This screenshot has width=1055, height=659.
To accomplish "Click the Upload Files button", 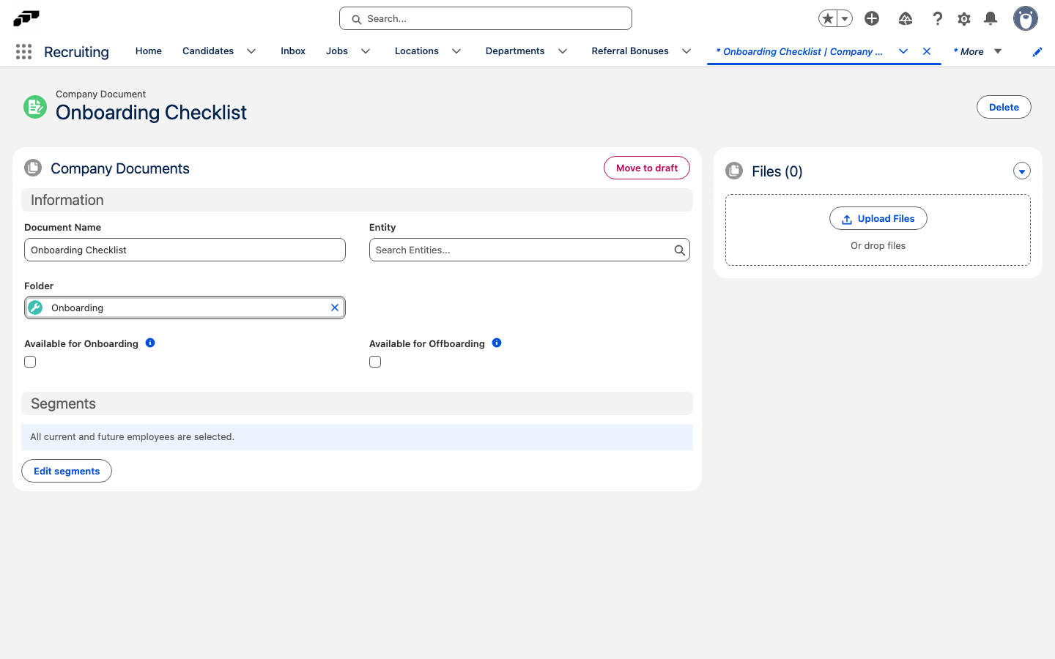I will tap(878, 218).
